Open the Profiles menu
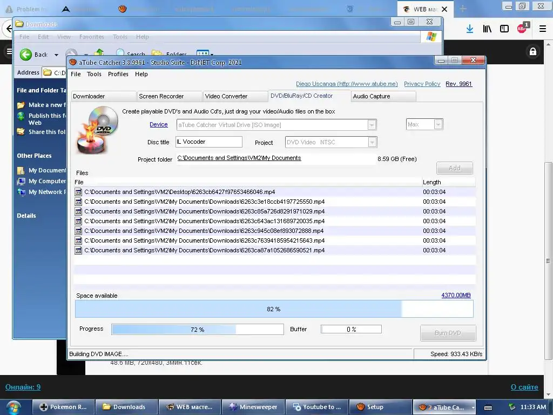This screenshot has height=415, width=553. (118, 74)
